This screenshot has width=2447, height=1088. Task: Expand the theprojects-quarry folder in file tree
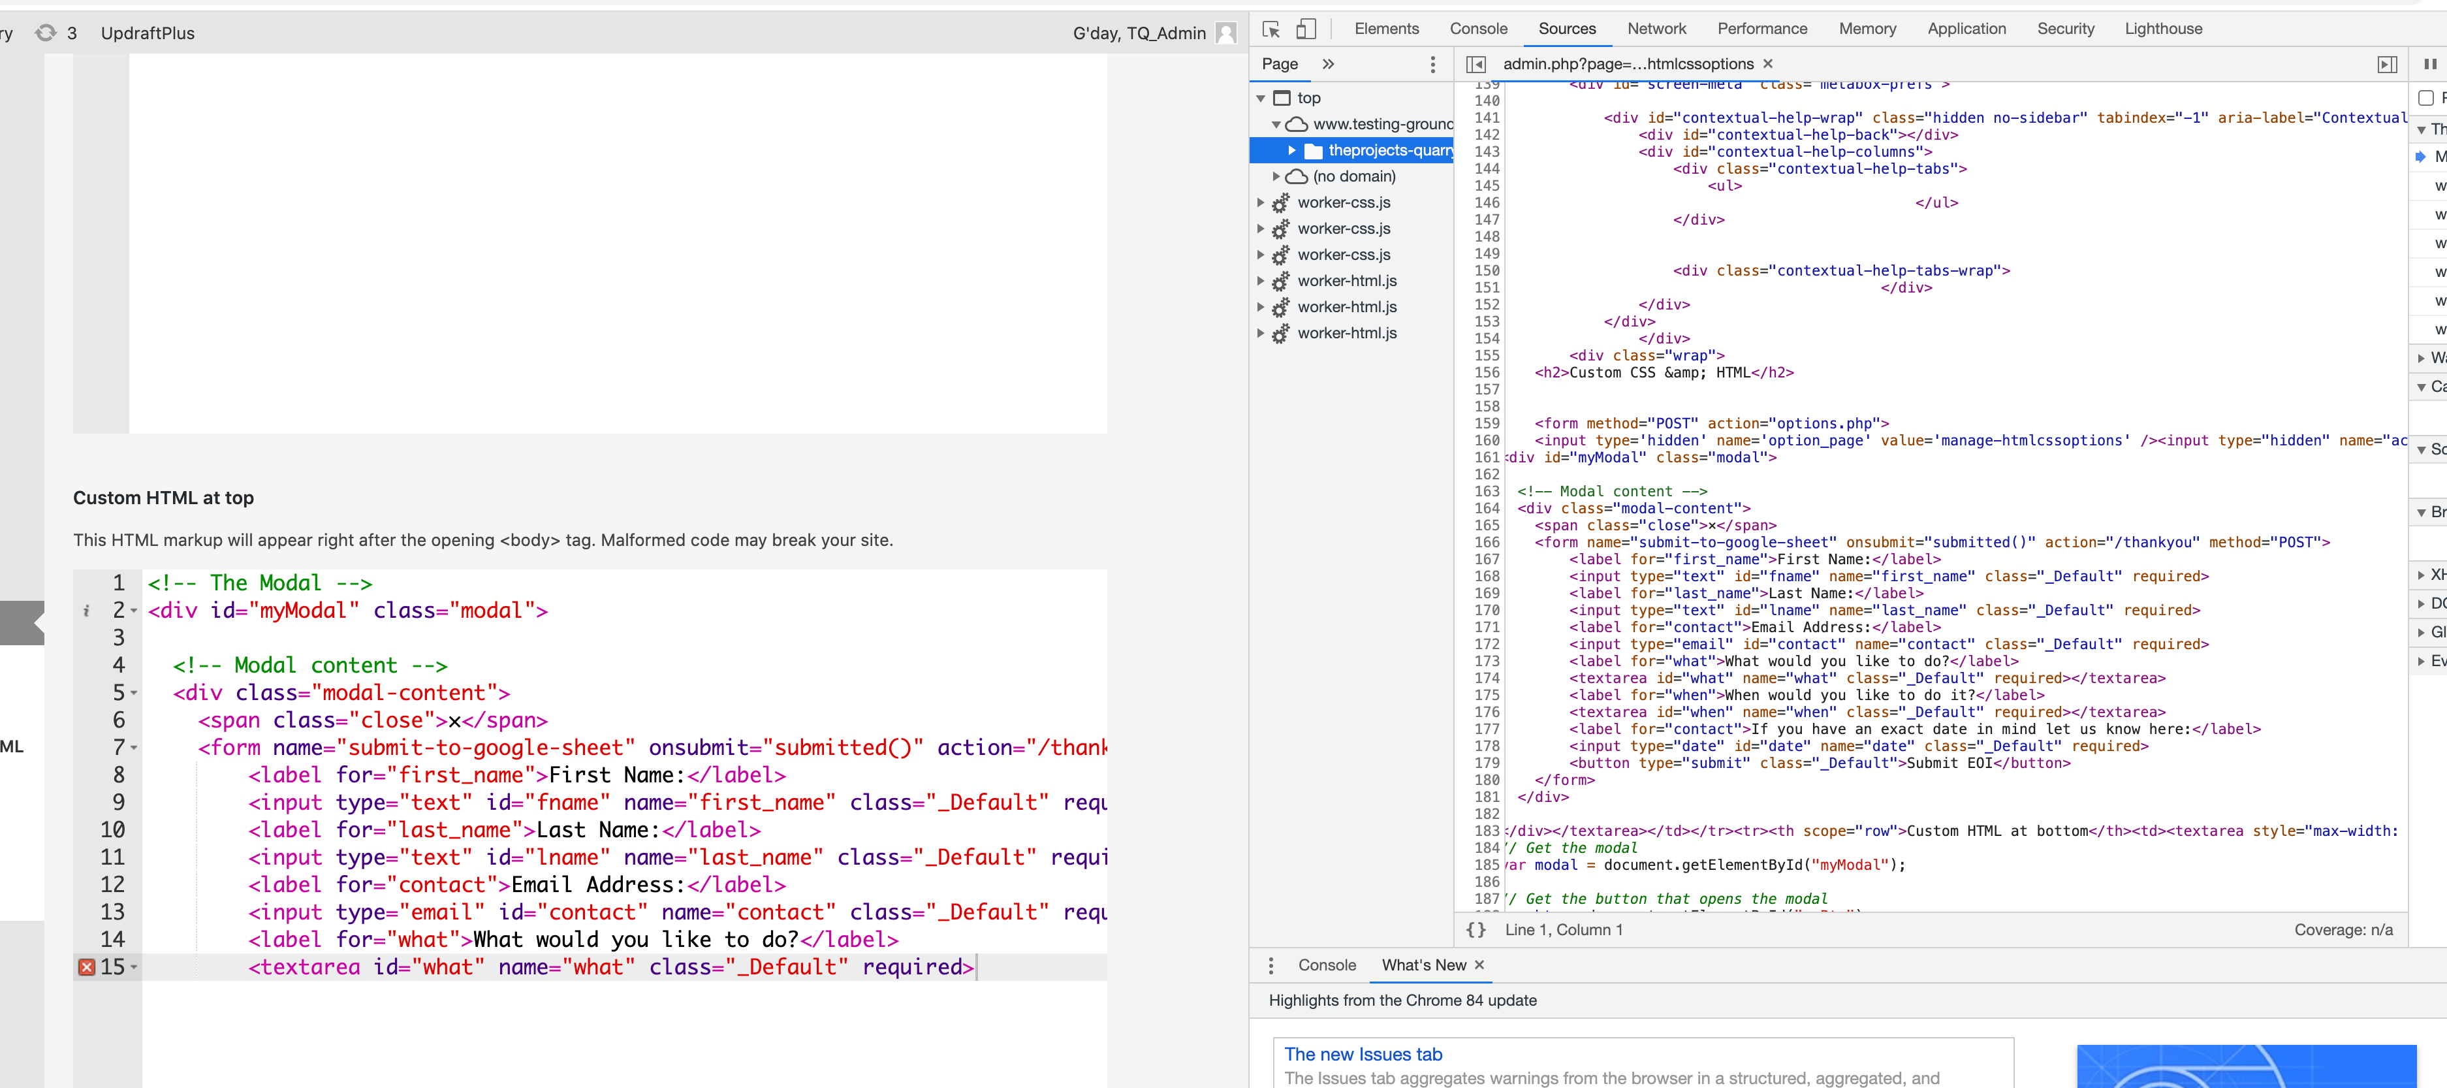click(x=1292, y=150)
